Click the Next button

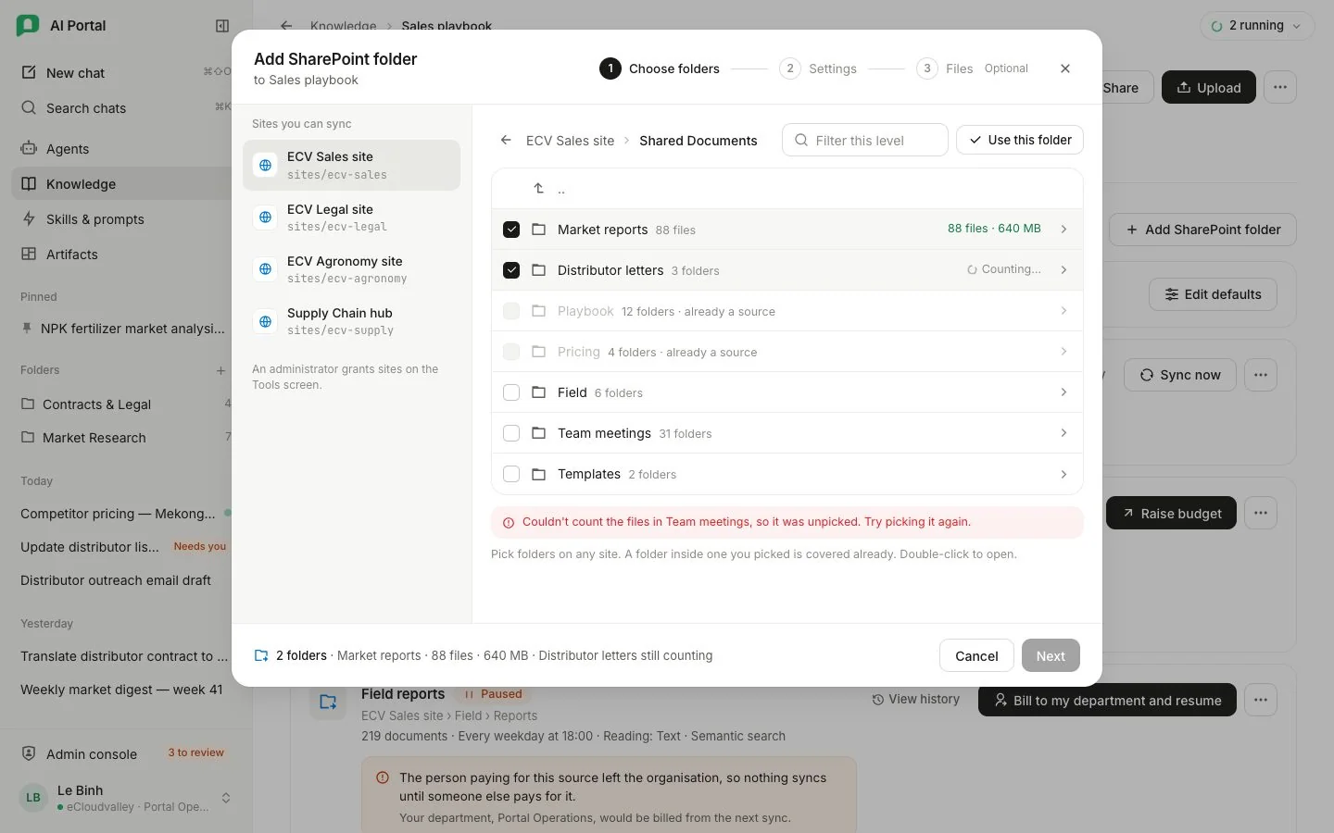1051,655
